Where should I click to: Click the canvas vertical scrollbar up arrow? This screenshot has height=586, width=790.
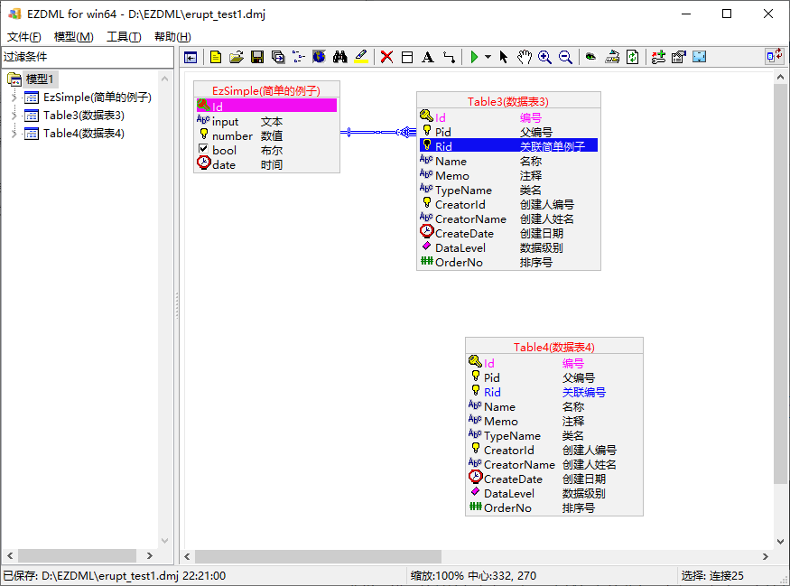pyautogui.click(x=780, y=77)
